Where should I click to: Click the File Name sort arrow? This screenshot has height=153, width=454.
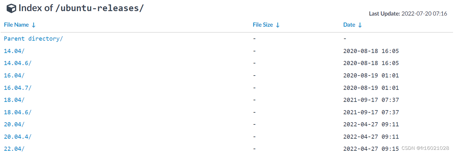coord(34,25)
